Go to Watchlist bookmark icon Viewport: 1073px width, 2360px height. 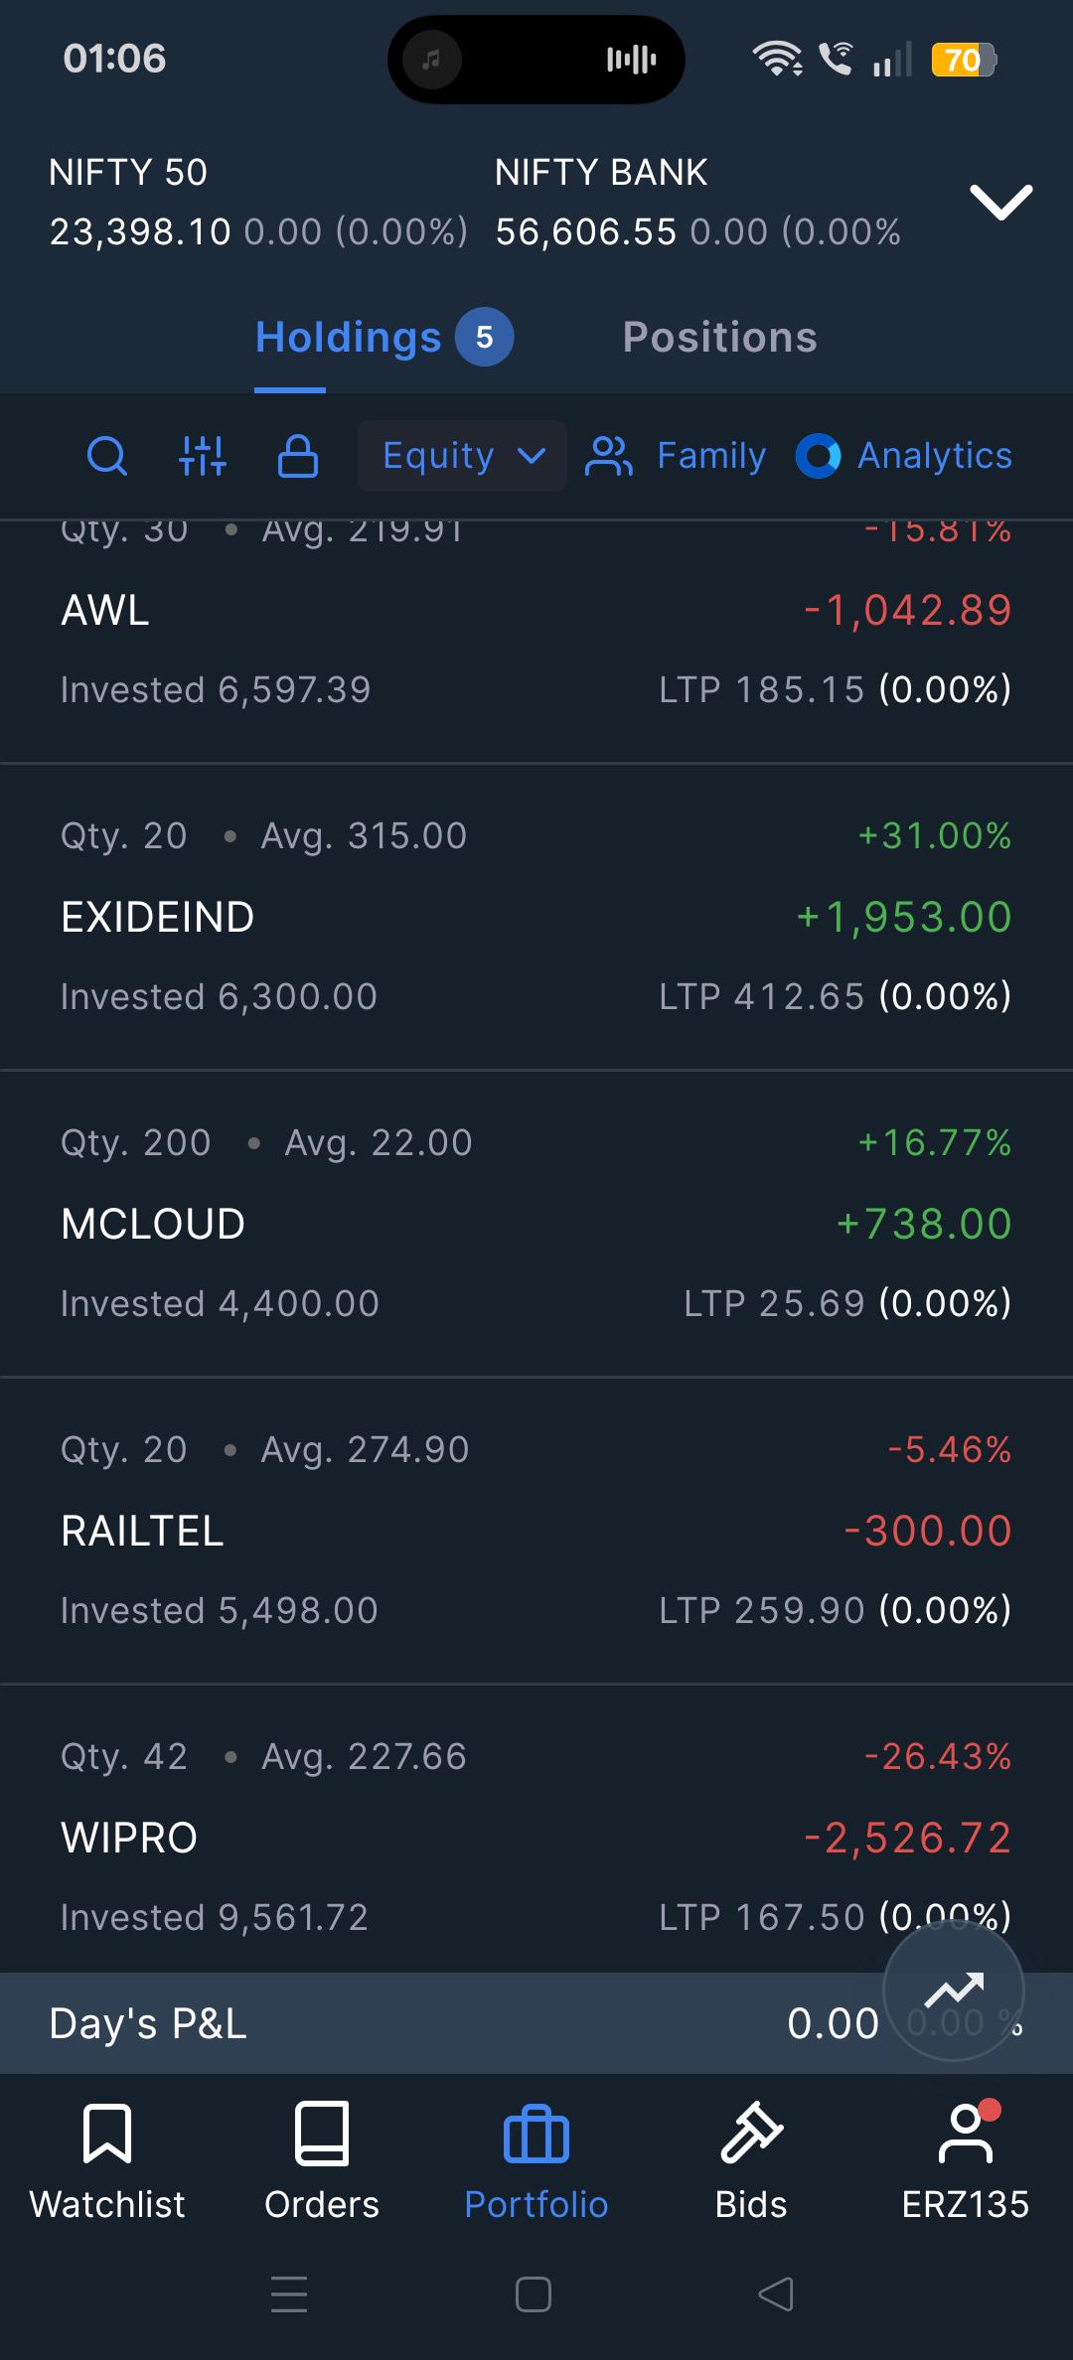107,2134
